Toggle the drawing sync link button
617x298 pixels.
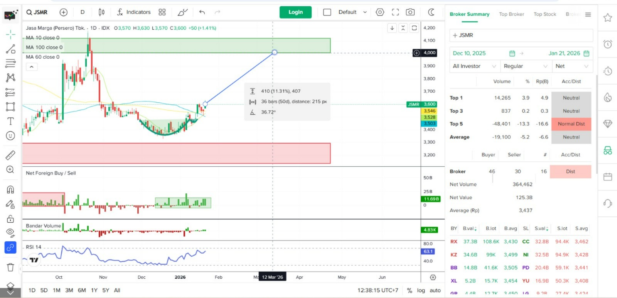[x=10, y=247]
